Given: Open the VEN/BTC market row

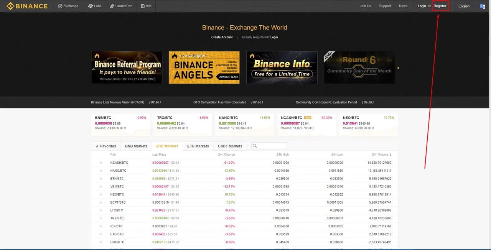Looking at the screenshot, I should pos(244,186).
